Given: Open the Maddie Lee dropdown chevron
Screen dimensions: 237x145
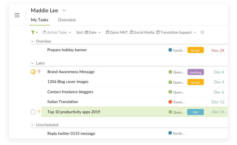Looking at the screenshot, I should pyautogui.click(x=64, y=10).
